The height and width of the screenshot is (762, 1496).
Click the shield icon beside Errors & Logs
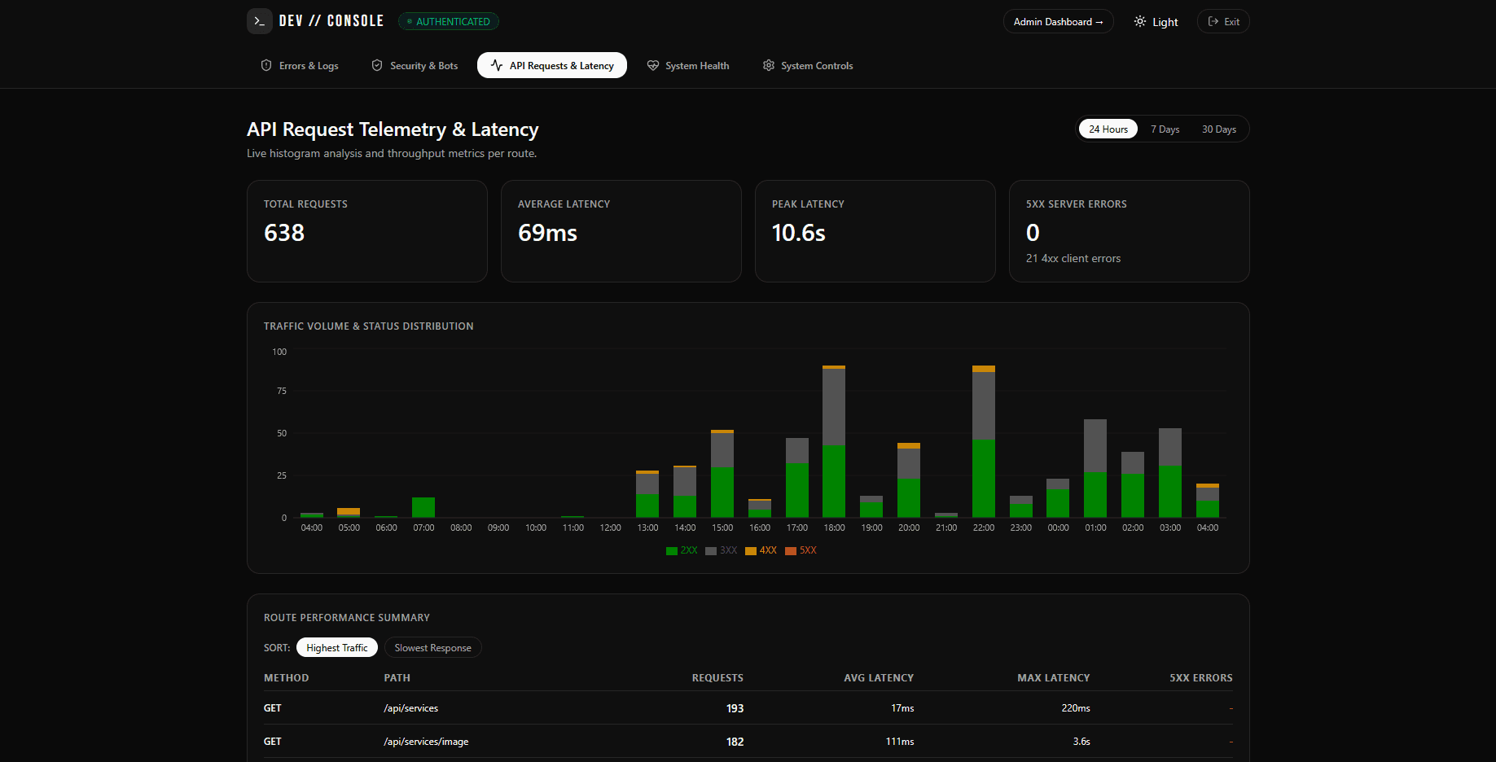pos(266,65)
